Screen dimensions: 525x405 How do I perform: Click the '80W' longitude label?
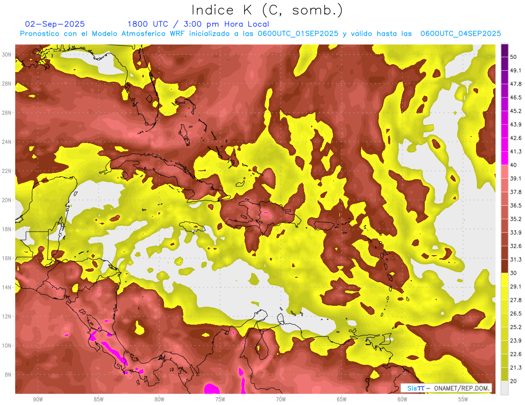click(x=159, y=399)
